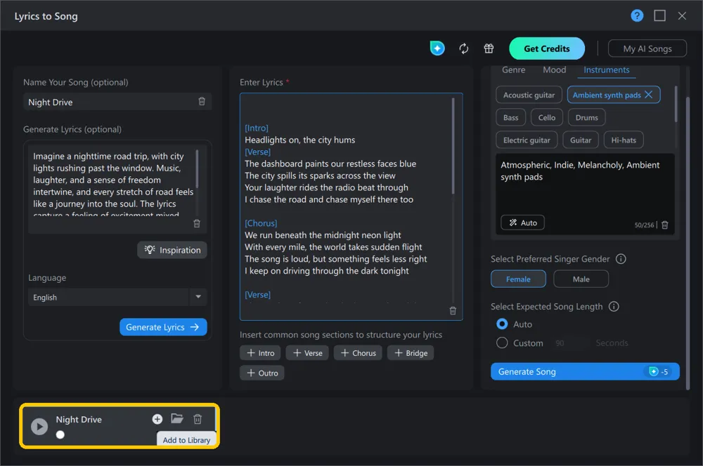703x466 pixels.
Task: Open the gift rewards icon
Action: pos(489,48)
